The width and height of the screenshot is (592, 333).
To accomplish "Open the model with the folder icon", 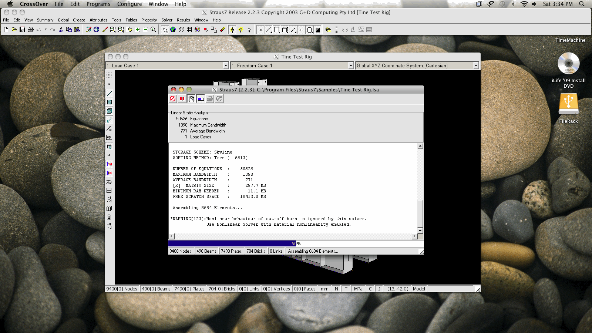I will [x=14, y=29].
